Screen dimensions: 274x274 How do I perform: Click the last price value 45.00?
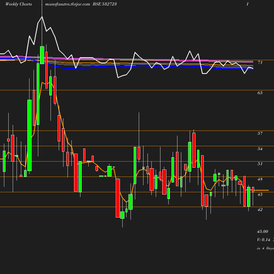[262, 231]
